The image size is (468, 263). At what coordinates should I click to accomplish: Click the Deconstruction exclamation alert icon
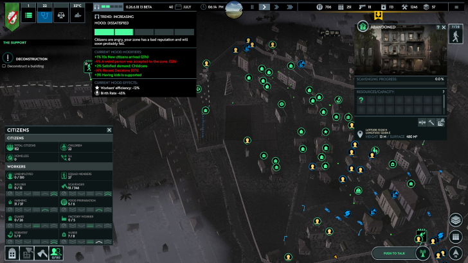8,58
